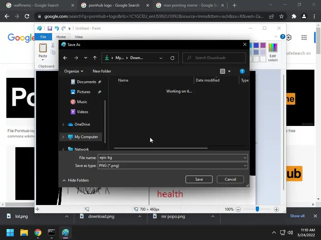Refresh the Downloads folder listing

point(172,58)
